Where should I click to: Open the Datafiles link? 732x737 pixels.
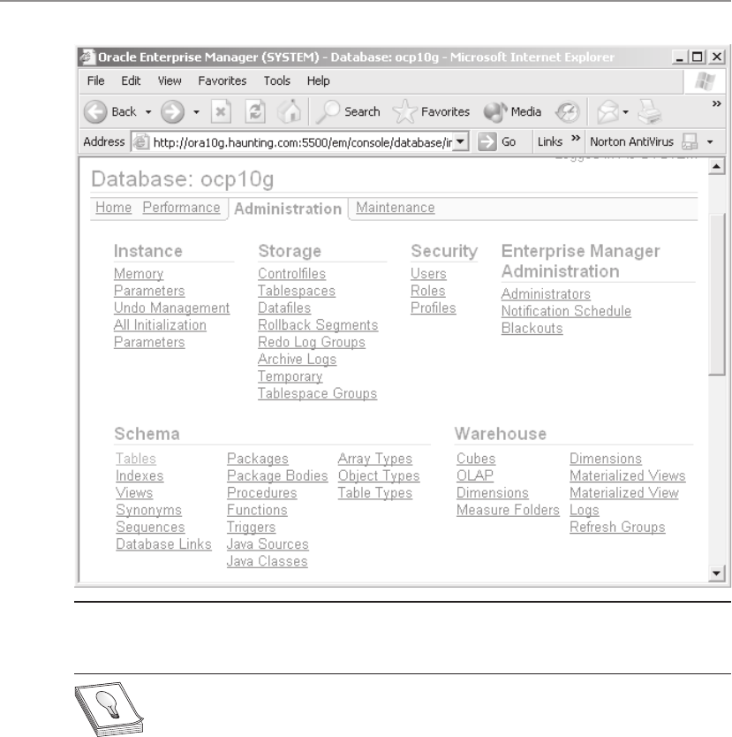pyautogui.click(x=284, y=308)
